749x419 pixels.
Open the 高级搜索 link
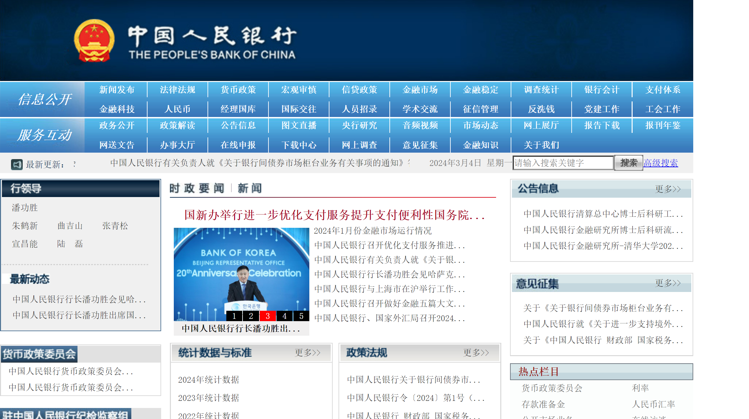660,163
